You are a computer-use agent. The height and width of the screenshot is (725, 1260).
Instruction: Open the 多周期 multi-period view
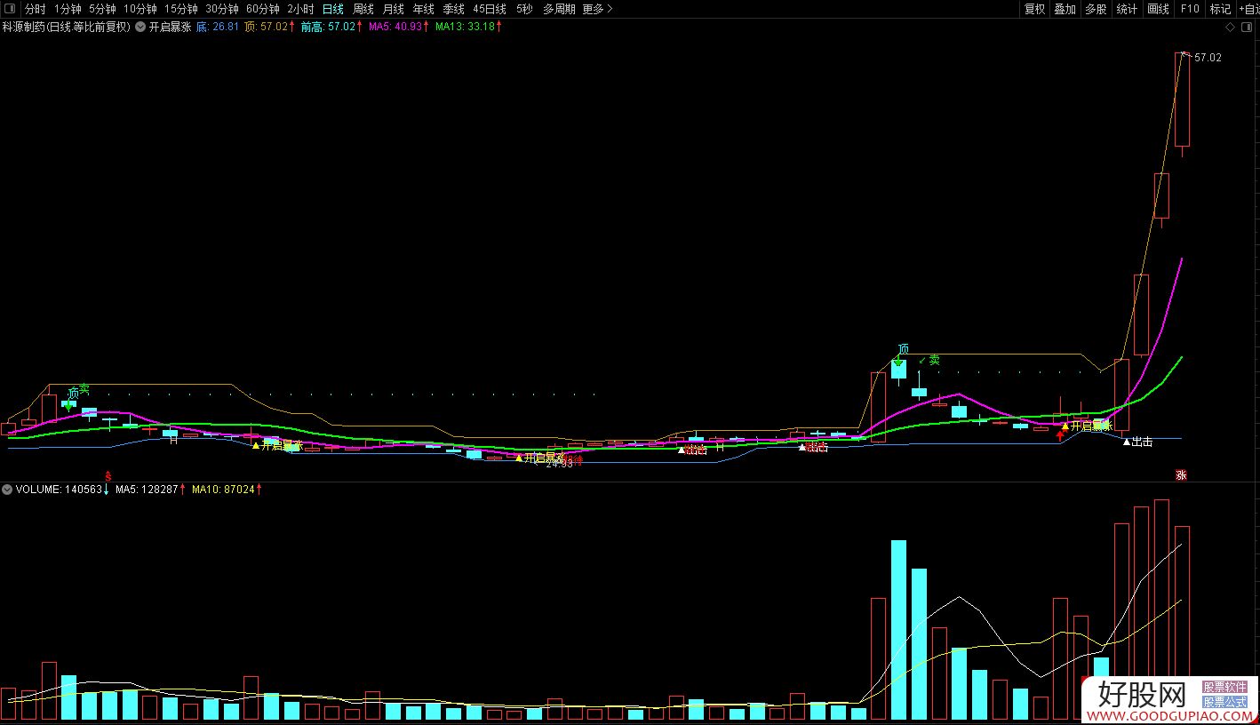click(x=559, y=9)
